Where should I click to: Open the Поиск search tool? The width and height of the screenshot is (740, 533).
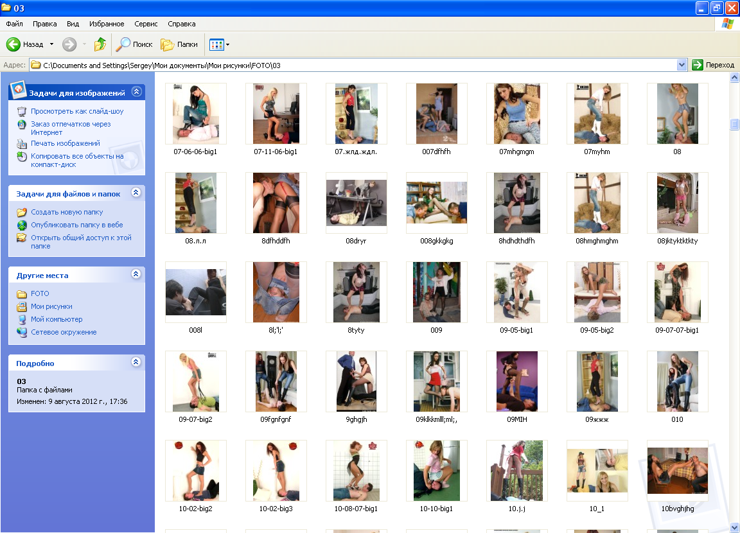[x=134, y=44]
